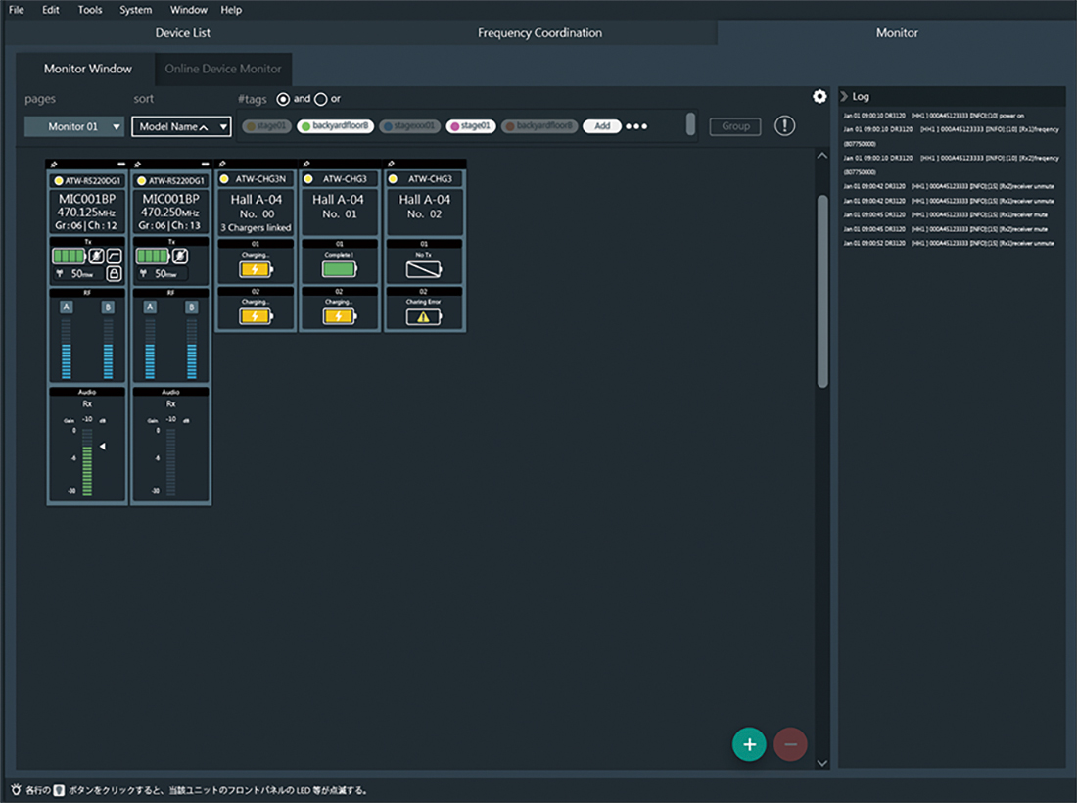
Task: Pin the 470.250MHz receiver card
Action: (x=138, y=165)
